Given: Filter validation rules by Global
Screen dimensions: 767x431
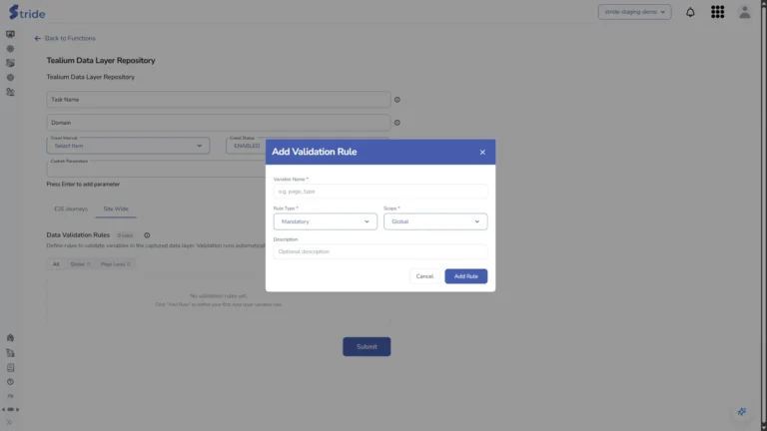Looking at the screenshot, I should pos(80,263).
